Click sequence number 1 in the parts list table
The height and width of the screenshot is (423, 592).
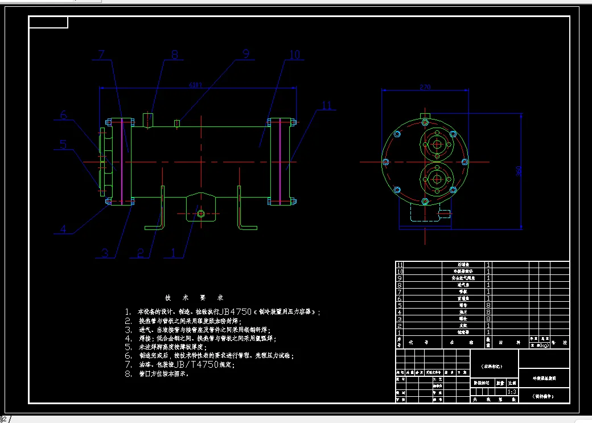(400, 332)
